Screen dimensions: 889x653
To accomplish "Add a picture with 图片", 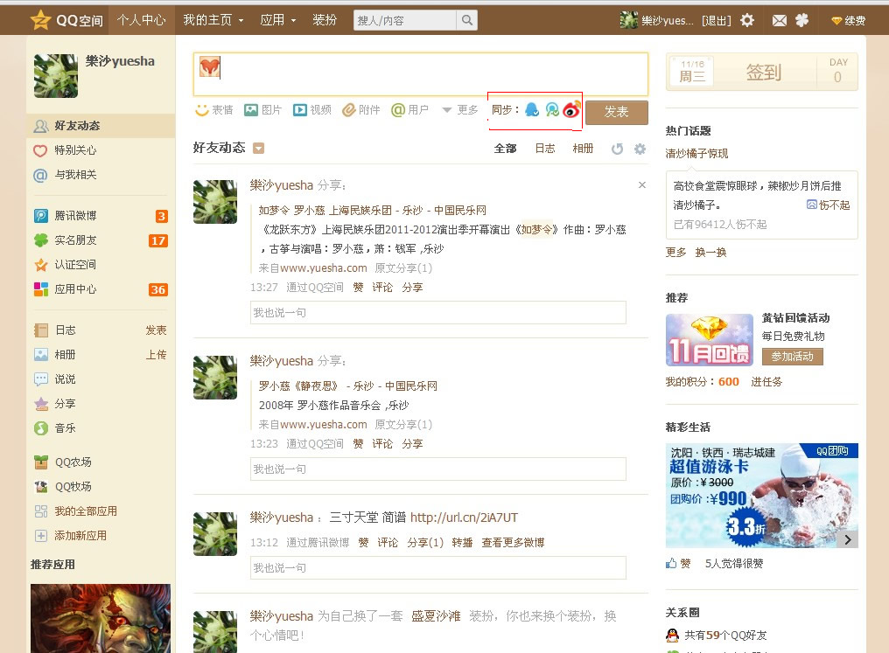I will [x=262, y=110].
